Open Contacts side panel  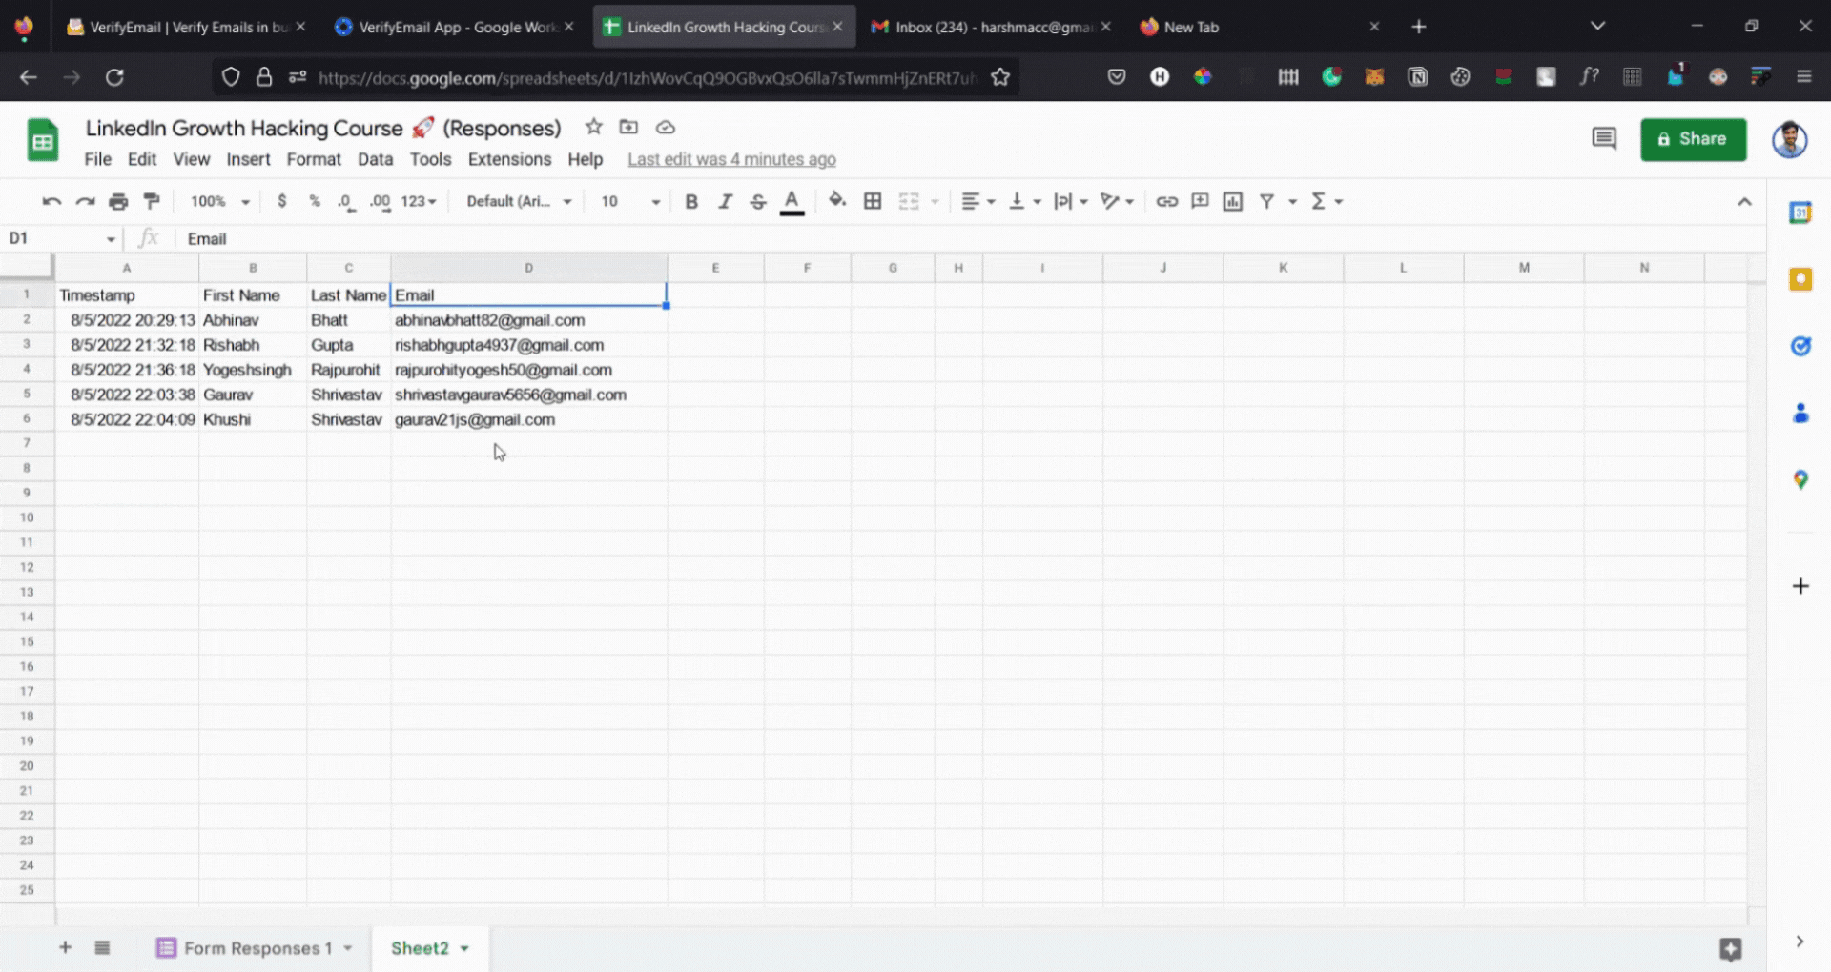click(x=1800, y=413)
